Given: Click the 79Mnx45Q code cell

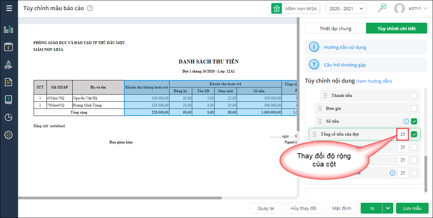Looking at the screenshot, I should click(x=59, y=105).
